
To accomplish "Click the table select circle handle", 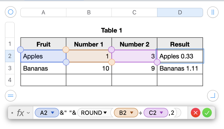I will point(11,12).
